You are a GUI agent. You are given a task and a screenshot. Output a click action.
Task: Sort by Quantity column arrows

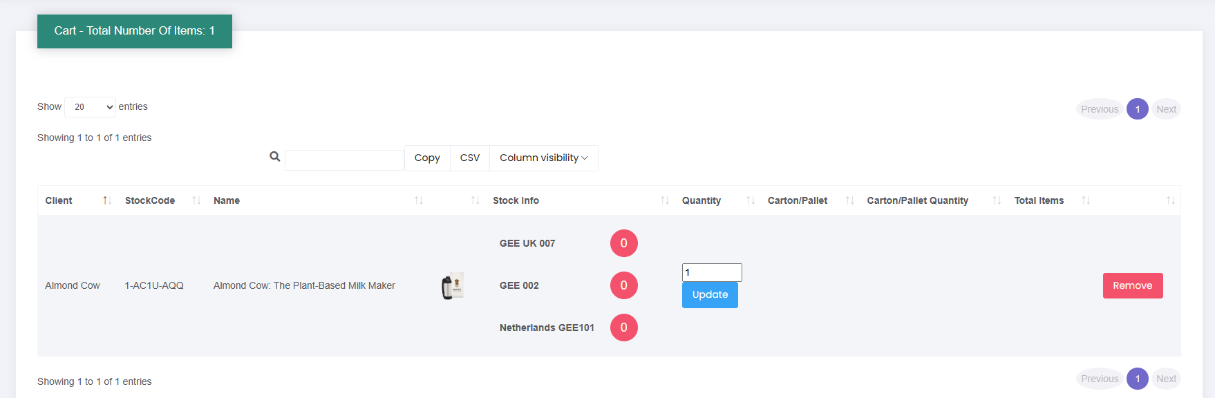(751, 200)
